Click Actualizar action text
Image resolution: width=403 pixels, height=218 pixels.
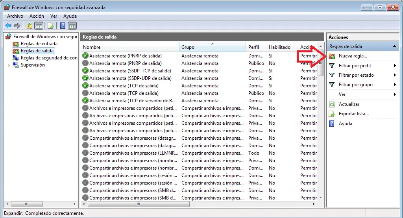point(349,104)
